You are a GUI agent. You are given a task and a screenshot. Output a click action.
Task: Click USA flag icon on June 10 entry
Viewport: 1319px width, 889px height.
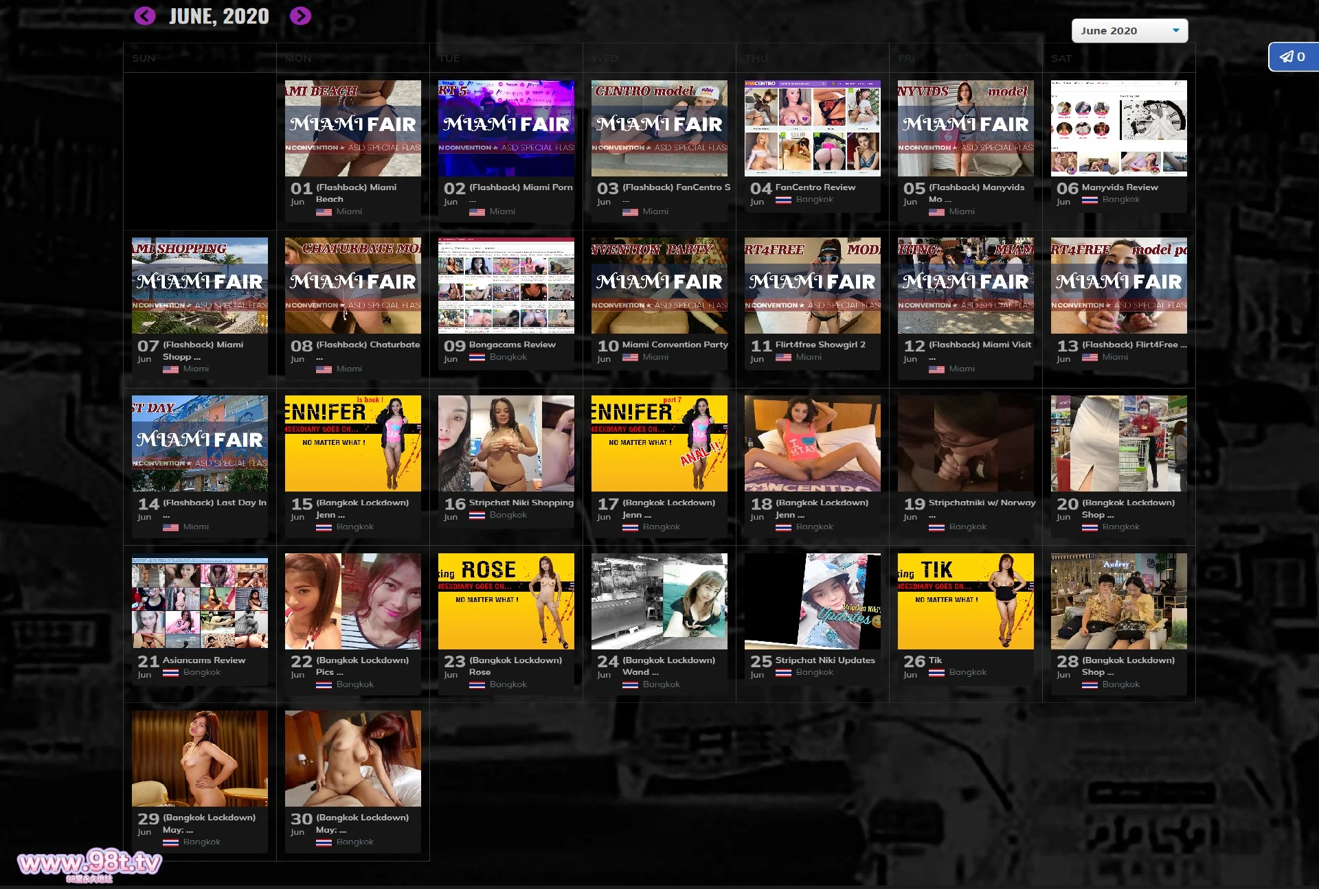630,357
